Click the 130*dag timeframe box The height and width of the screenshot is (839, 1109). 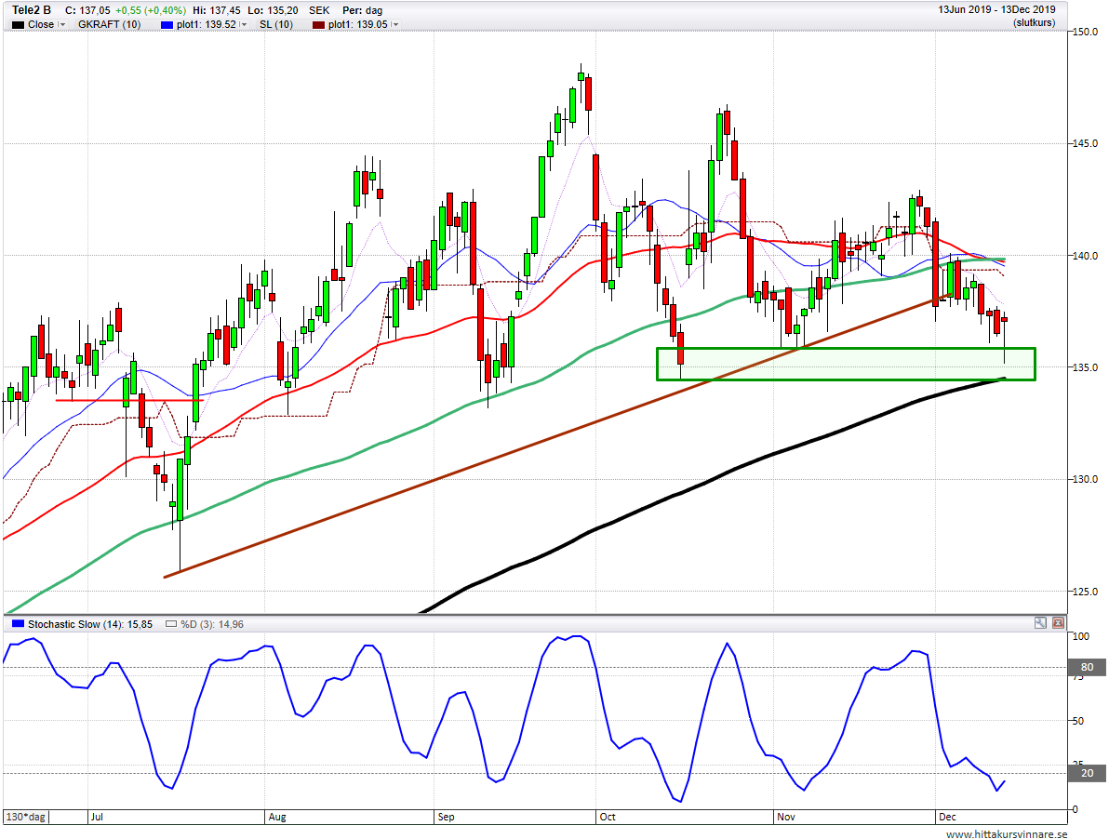click(x=25, y=817)
